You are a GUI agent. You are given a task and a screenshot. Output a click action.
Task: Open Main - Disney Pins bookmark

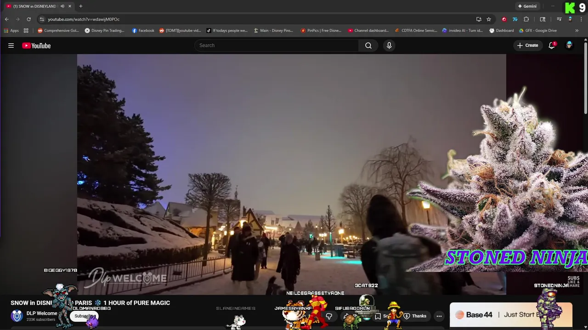click(x=273, y=31)
